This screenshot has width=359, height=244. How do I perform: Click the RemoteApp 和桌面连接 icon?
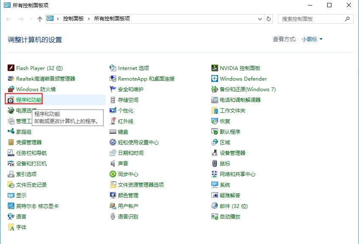pos(112,79)
